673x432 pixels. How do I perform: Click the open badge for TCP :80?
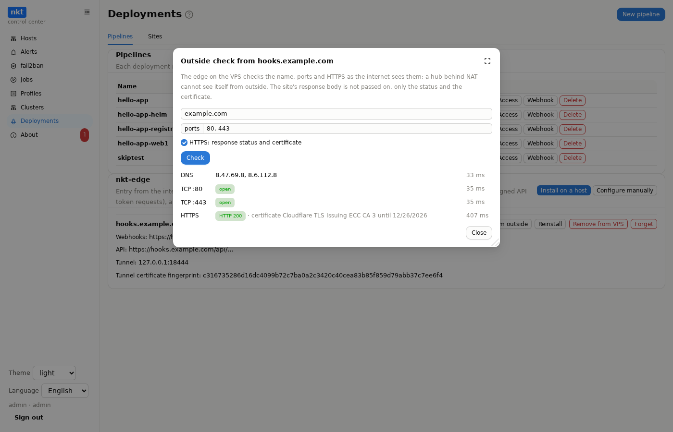pos(225,189)
